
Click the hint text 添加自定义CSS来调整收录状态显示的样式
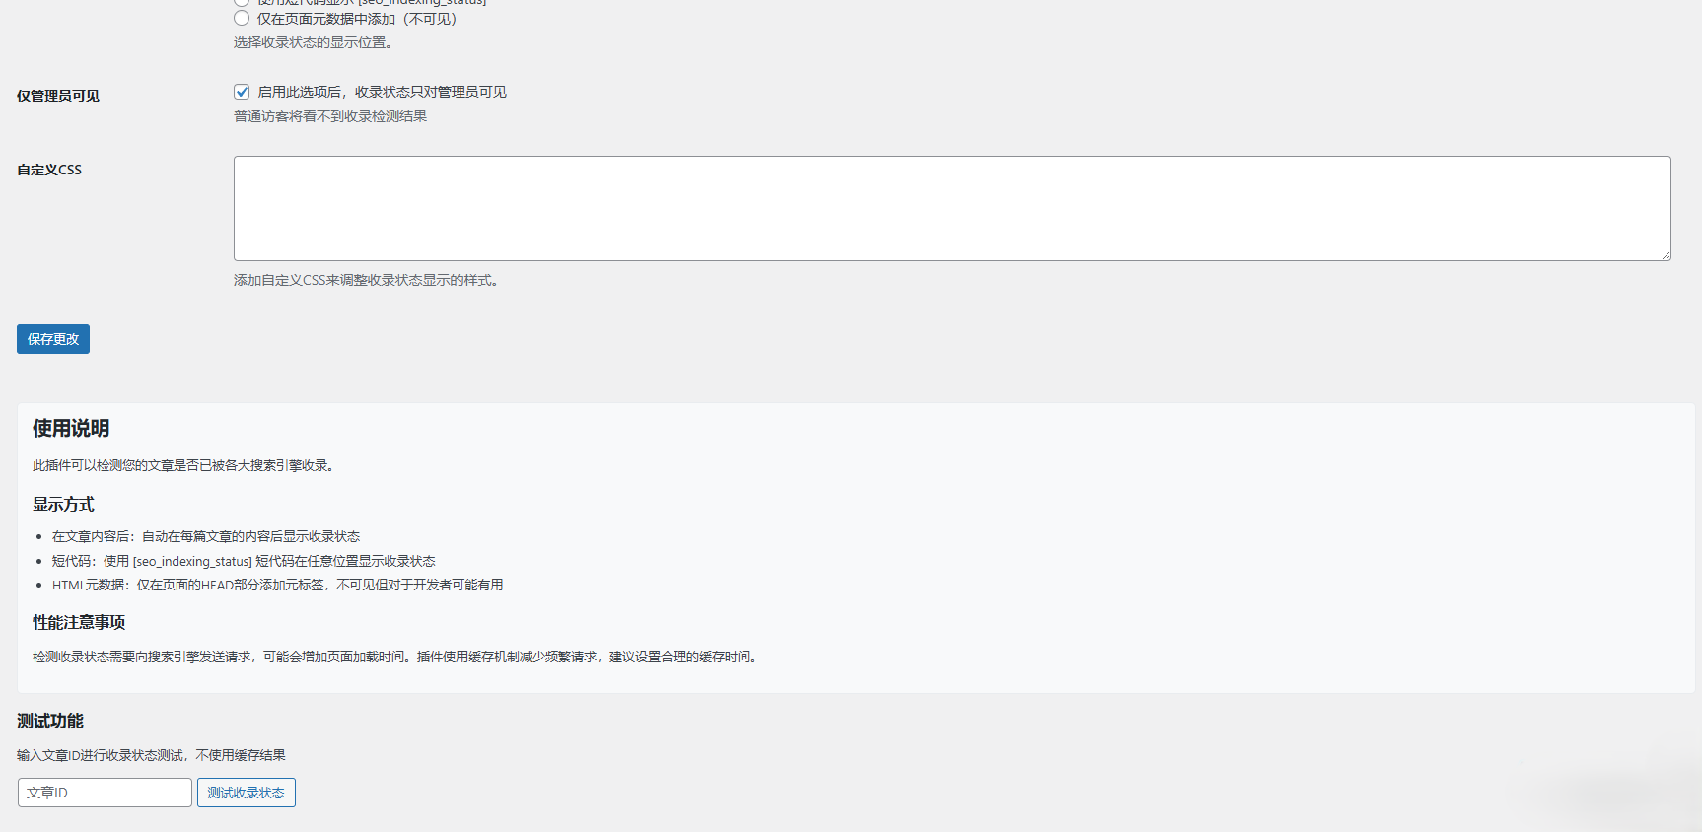[x=366, y=280]
